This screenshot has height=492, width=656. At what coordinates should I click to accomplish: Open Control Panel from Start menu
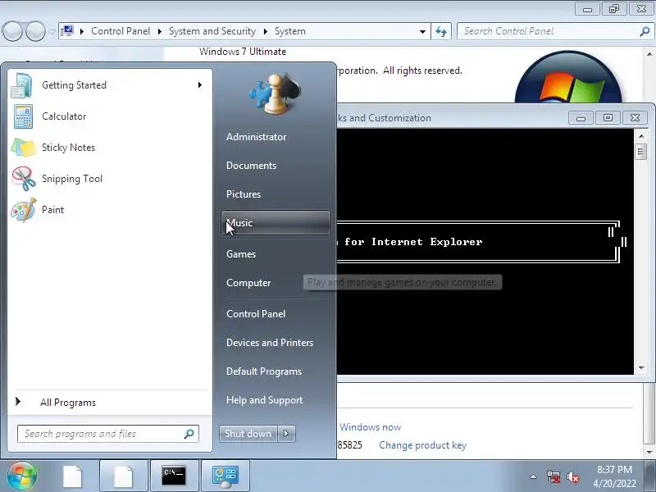click(276, 314)
